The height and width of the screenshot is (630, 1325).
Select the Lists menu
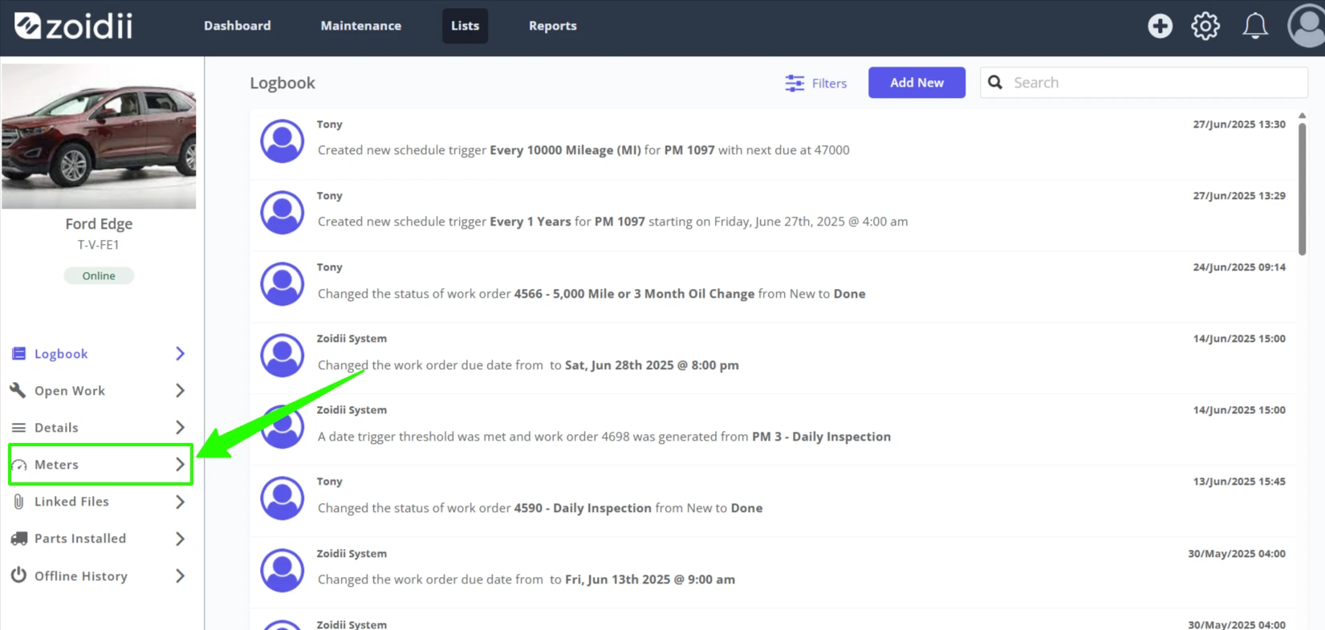(465, 26)
